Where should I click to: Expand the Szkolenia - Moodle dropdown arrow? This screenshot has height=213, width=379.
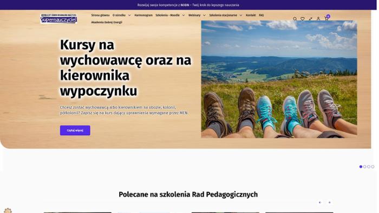[x=184, y=15]
